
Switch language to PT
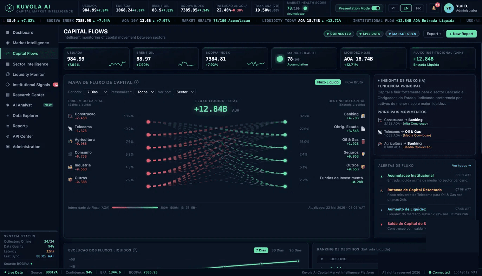coord(393,8)
